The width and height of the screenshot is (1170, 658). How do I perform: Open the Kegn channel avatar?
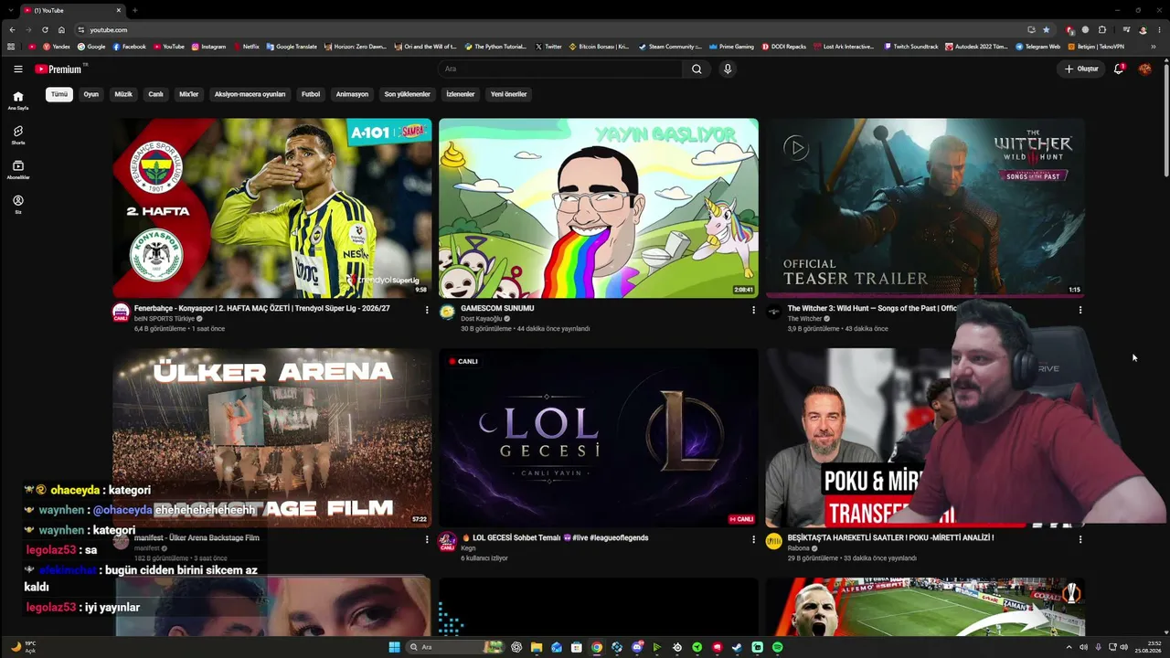click(447, 542)
